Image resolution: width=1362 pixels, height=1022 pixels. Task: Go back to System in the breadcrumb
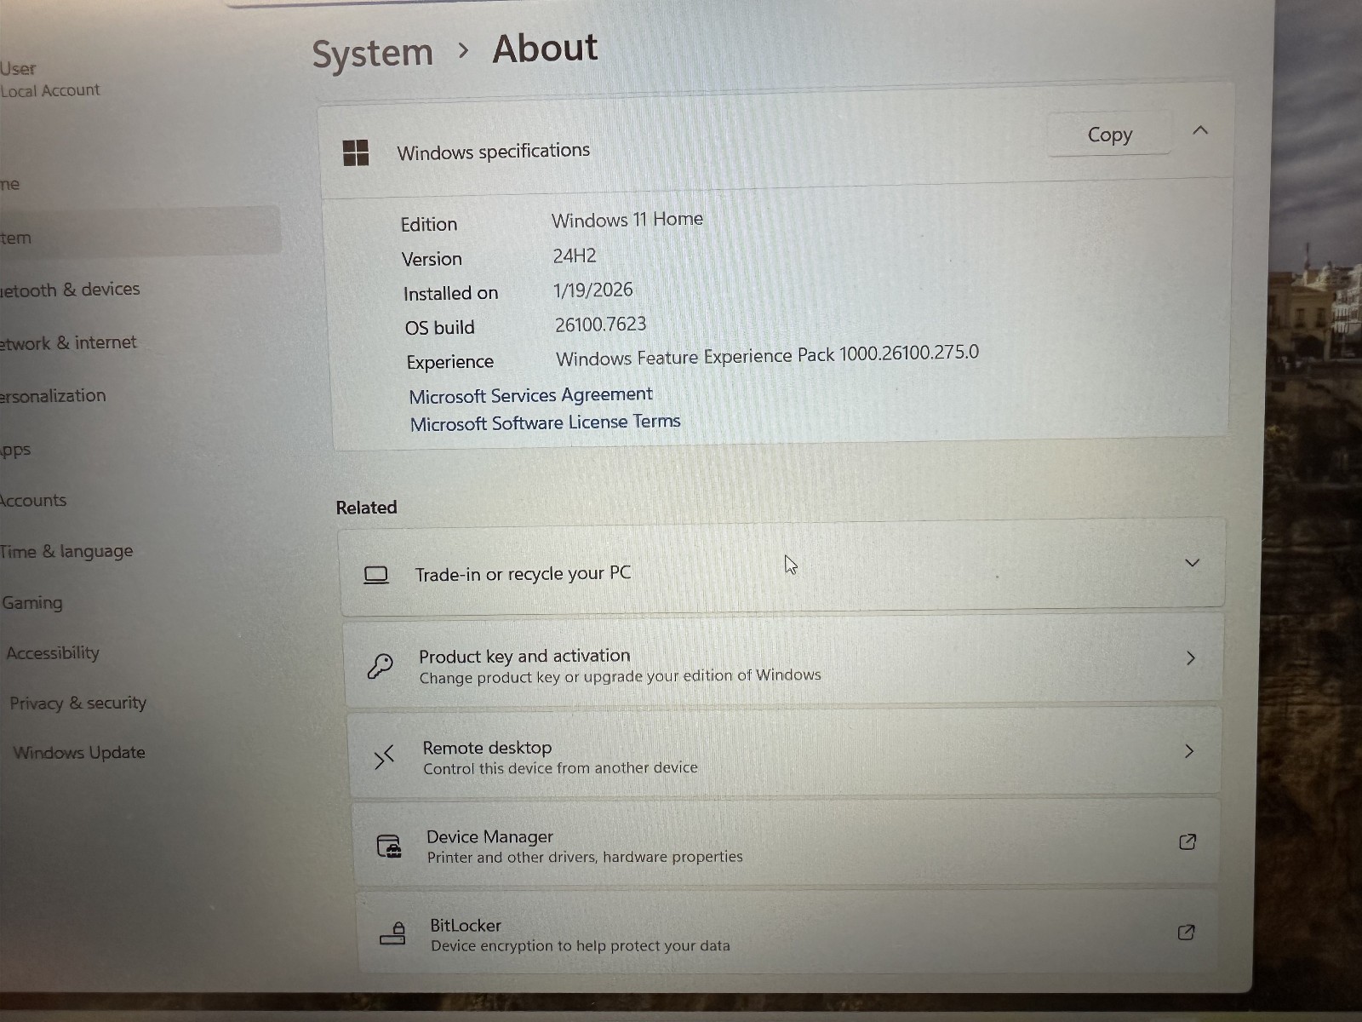coord(372,54)
